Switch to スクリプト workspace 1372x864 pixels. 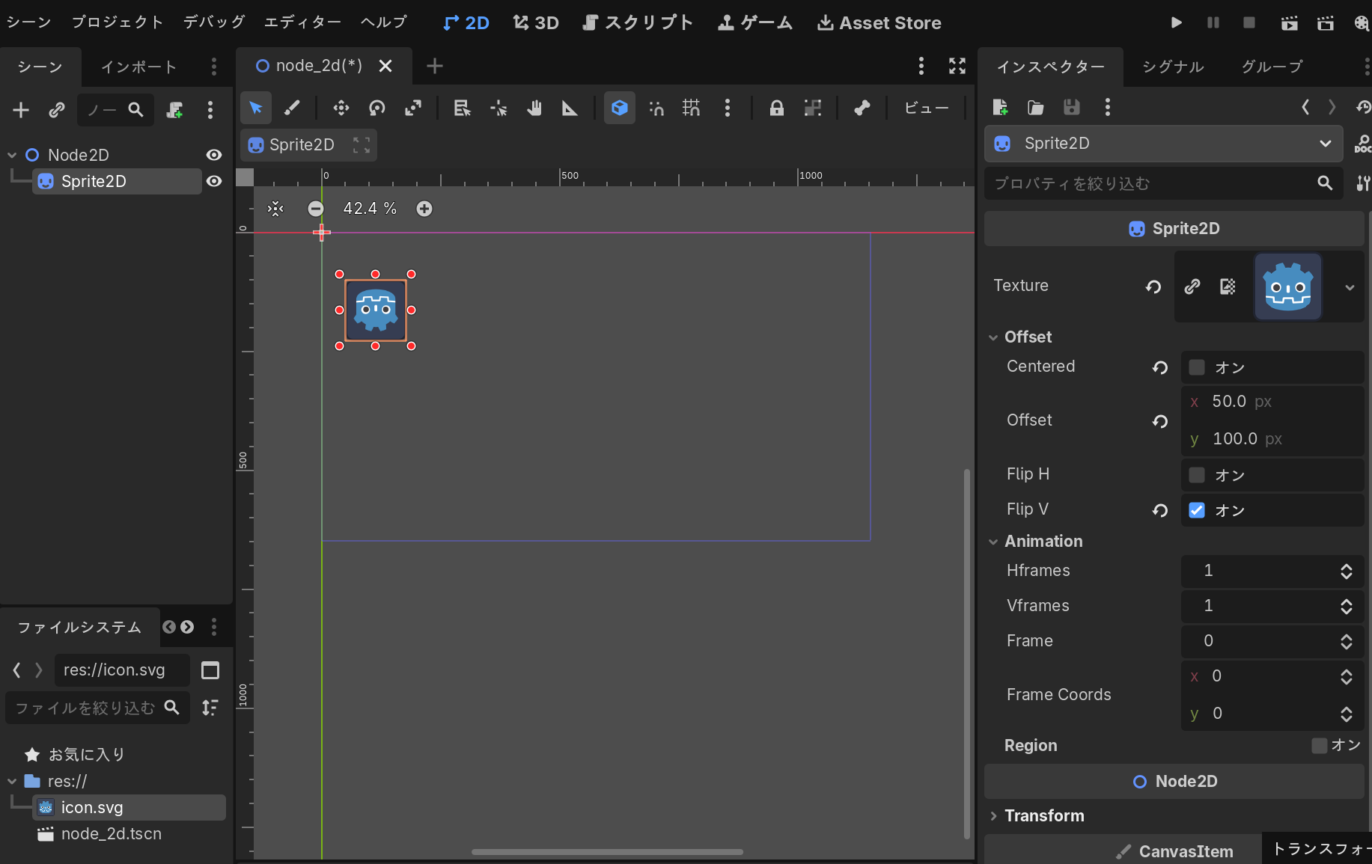tap(638, 22)
